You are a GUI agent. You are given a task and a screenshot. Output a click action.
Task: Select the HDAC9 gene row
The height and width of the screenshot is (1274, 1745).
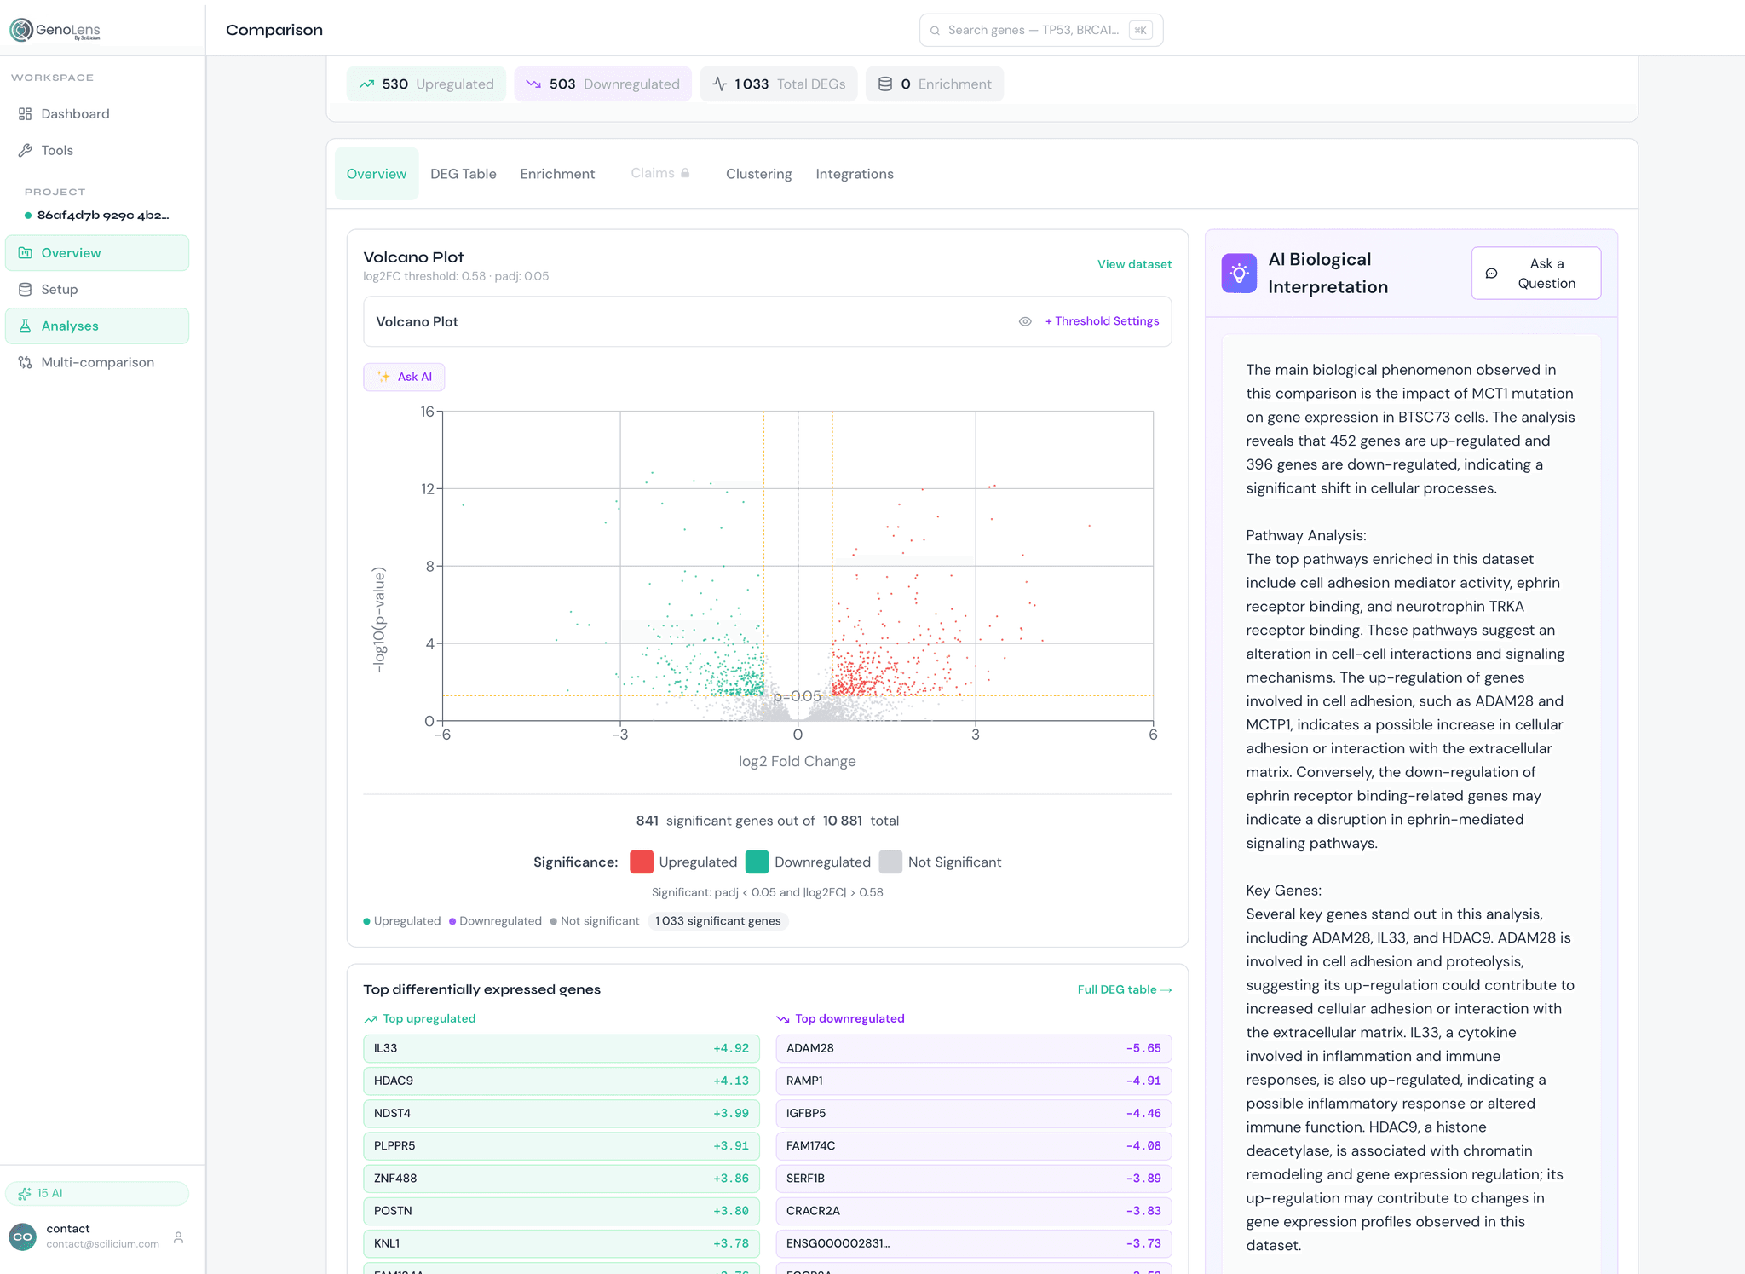pos(562,1081)
